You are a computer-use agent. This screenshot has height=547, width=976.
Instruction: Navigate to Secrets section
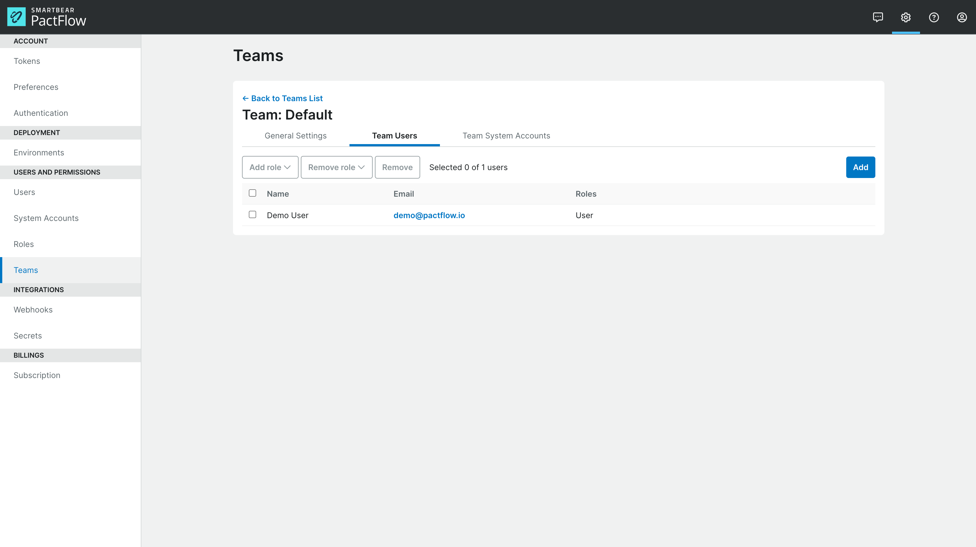pos(27,335)
